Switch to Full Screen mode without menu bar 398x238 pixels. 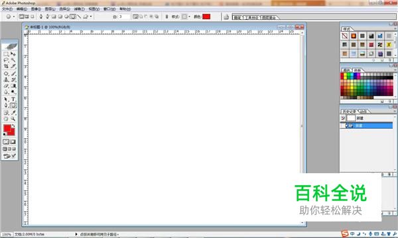[x=14, y=149]
